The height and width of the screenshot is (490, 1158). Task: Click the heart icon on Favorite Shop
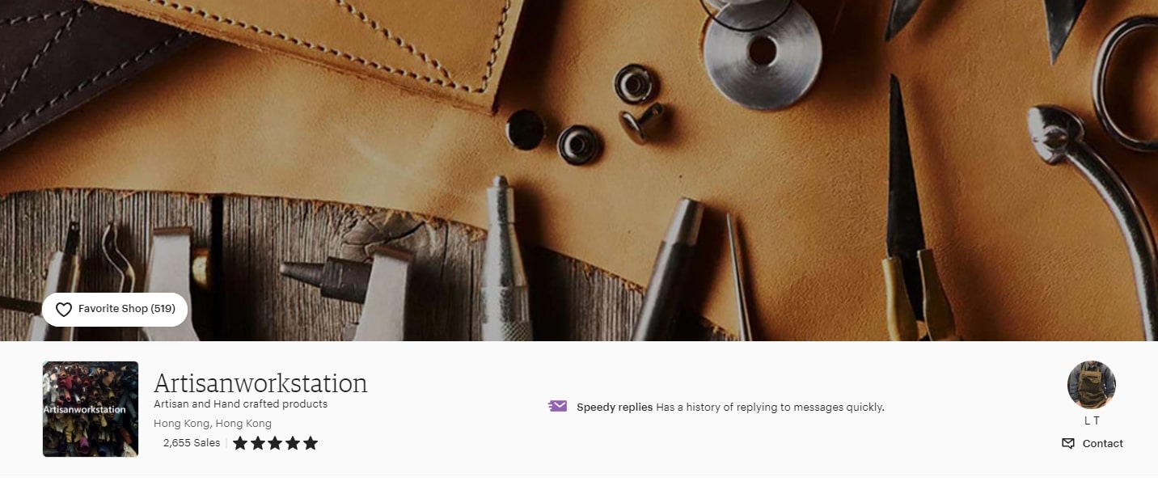[x=63, y=310]
